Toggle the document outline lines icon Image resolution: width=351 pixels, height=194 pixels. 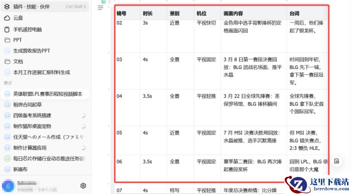(x=101, y=8)
